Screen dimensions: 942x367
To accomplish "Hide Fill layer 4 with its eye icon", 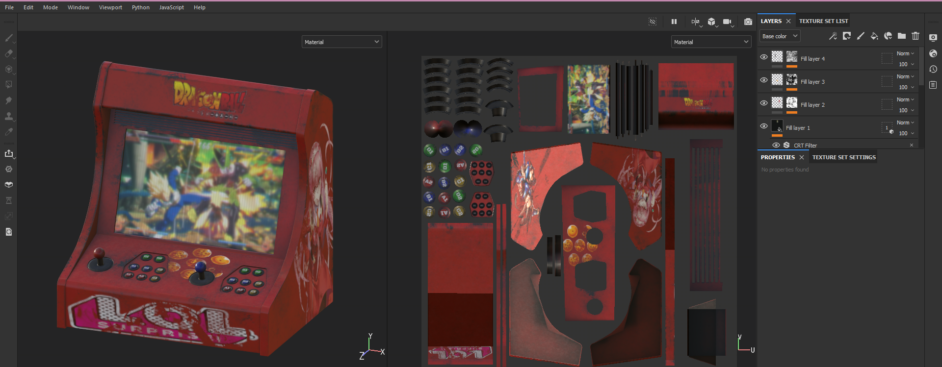I will (x=764, y=57).
